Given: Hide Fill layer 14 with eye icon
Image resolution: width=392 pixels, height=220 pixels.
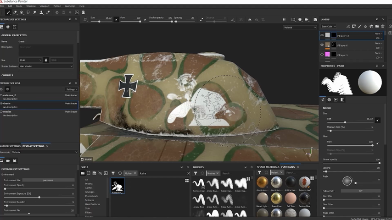Looking at the screenshot, I should pos(322,35).
